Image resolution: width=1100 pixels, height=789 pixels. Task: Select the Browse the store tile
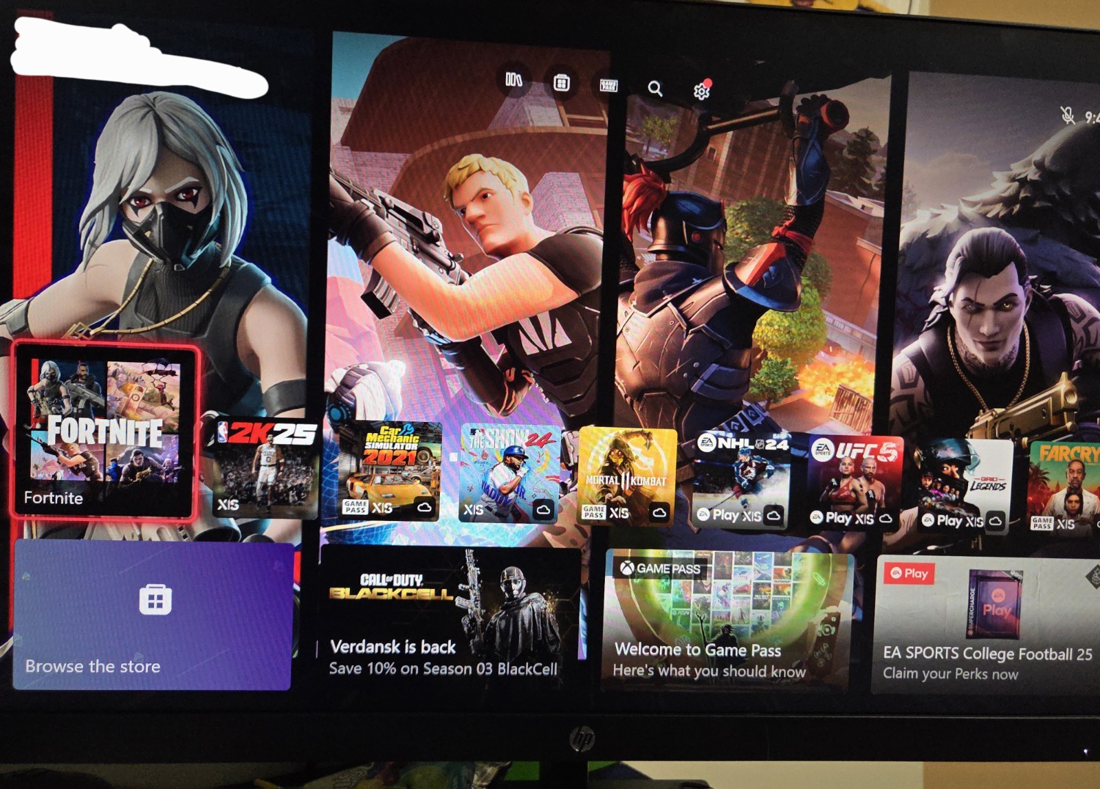152,616
